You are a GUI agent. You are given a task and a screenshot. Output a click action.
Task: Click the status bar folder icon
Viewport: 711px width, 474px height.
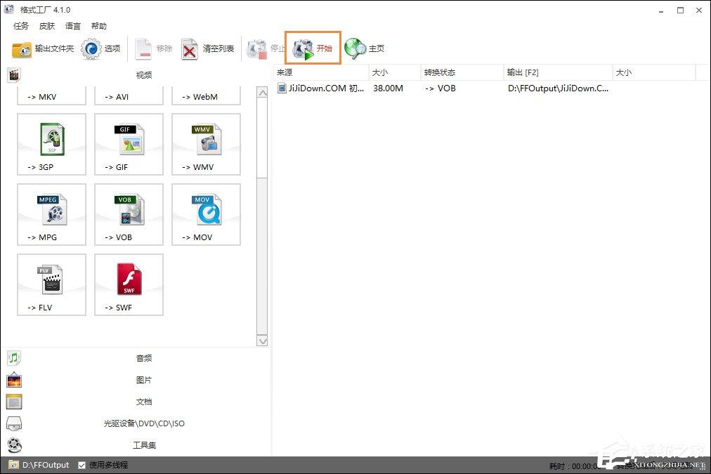pos(13,465)
